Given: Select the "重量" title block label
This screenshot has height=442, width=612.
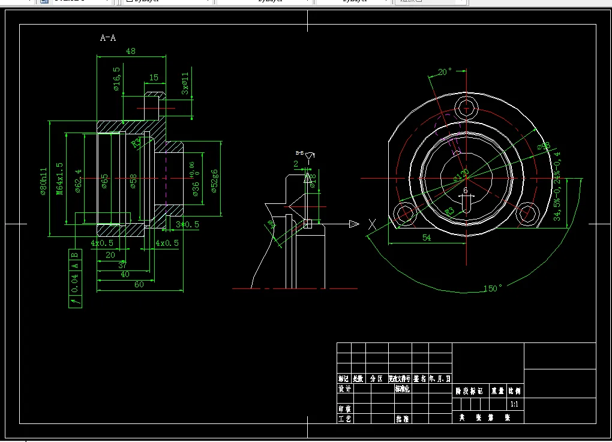Looking at the screenshot, I should tap(497, 391).
